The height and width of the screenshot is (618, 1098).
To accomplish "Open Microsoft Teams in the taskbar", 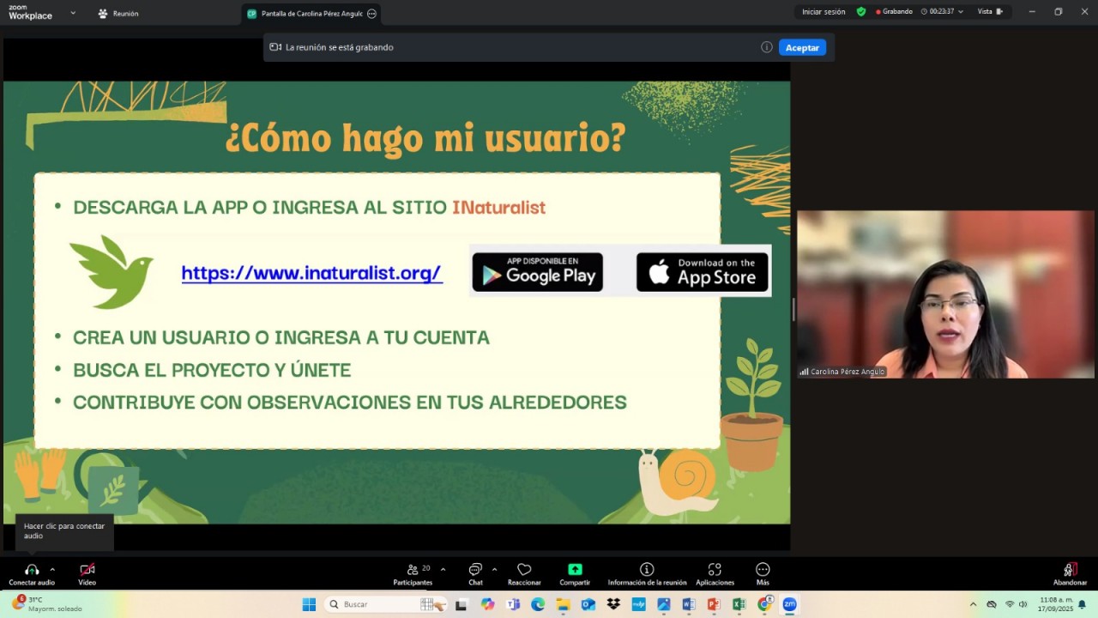I will coord(513,604).
